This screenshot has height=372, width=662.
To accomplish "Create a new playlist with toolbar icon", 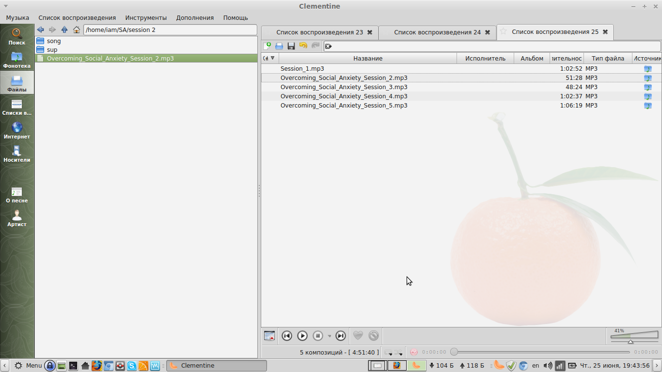I will pos(267,46).
